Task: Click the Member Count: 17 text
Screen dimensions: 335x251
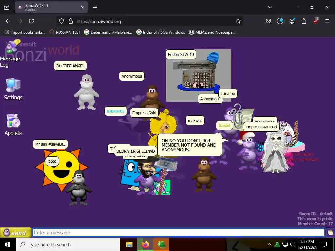Action: [x=315, y=224]
